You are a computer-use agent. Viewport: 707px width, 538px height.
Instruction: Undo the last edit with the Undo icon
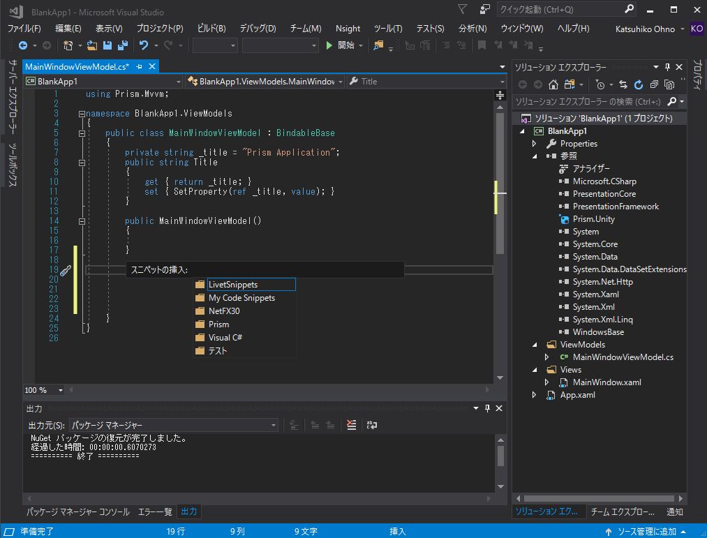point(144,45)
